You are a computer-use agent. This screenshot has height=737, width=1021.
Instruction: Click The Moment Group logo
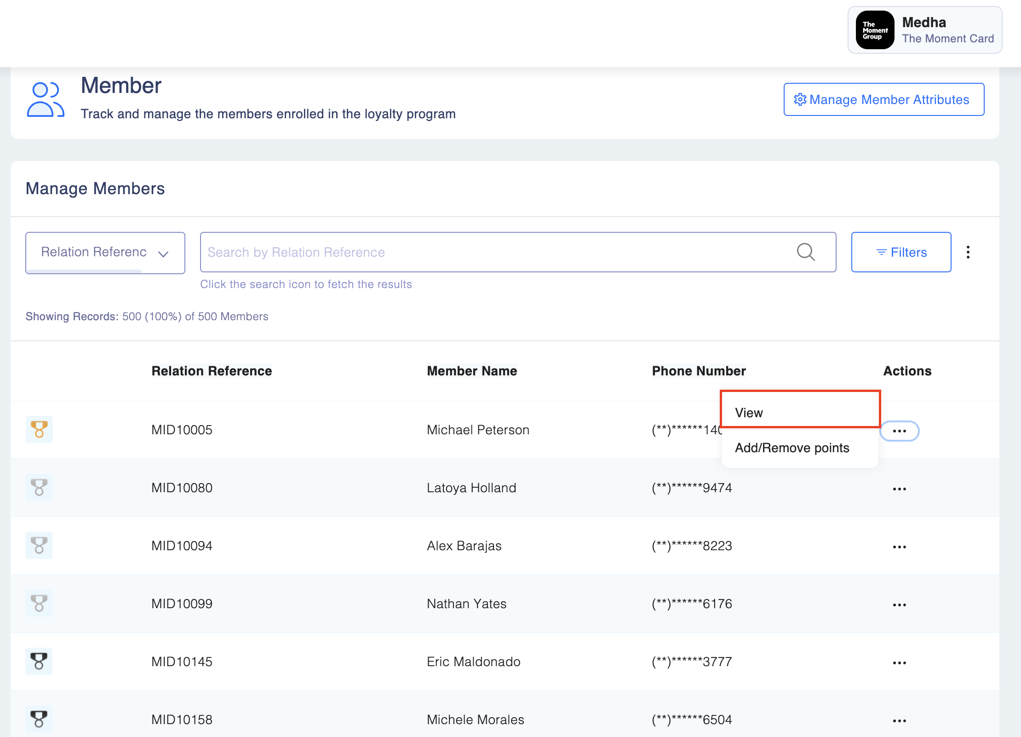coord(874,30)
